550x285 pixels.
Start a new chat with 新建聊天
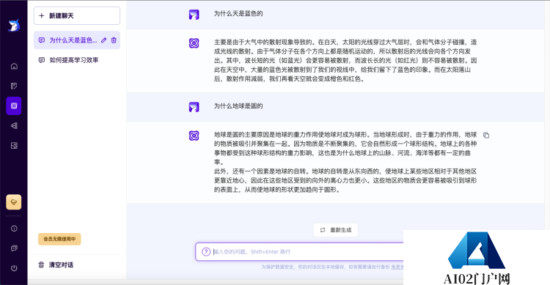[x=77, y=16]
